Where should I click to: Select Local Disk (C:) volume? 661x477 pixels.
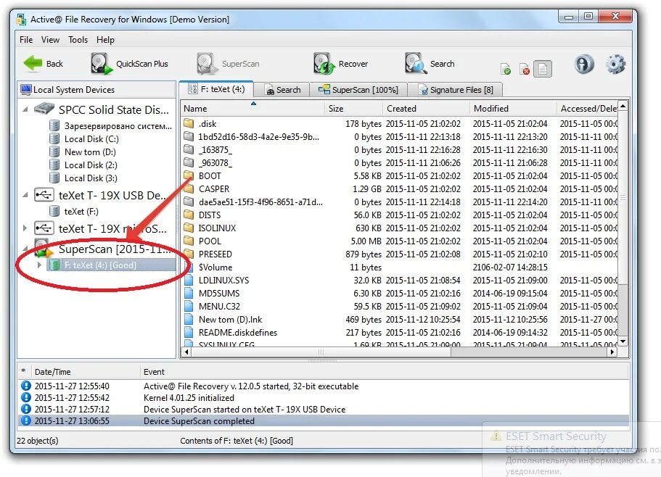click(91, 139)
